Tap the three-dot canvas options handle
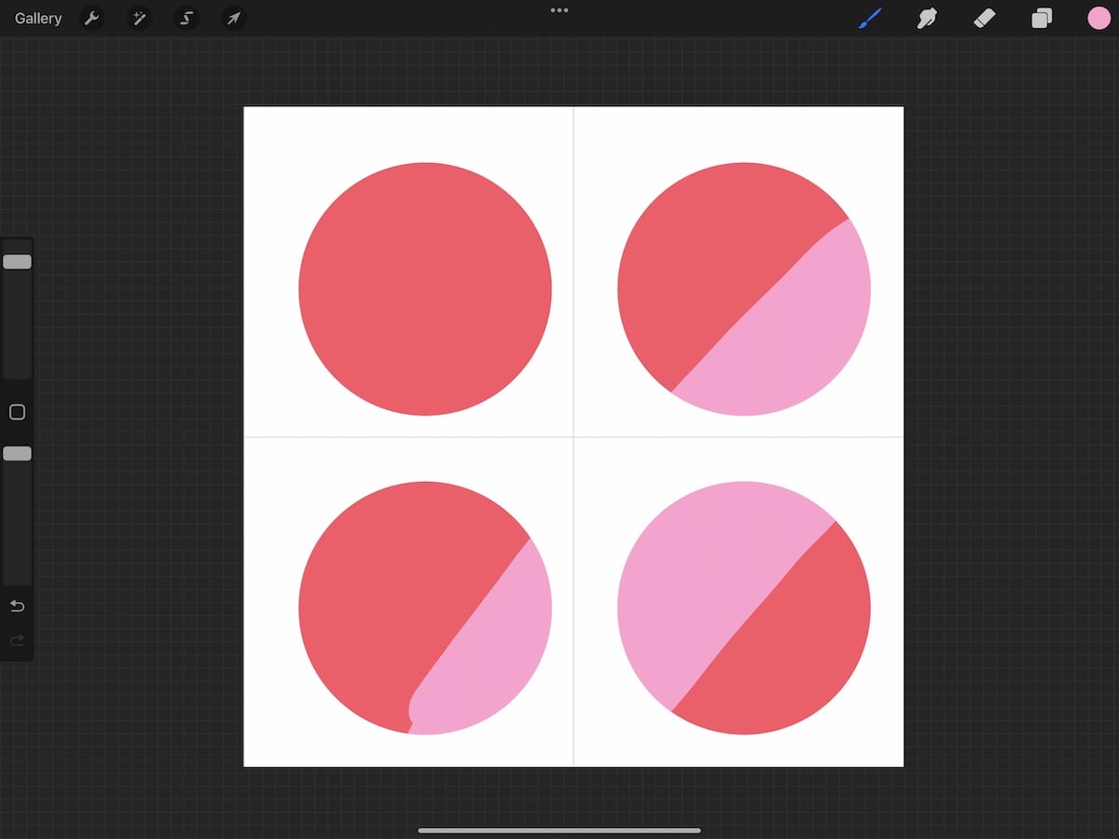 (x=559, y=10)
